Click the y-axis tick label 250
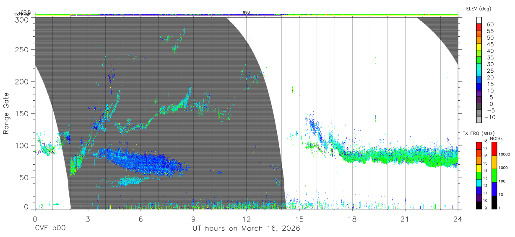The width and height of the screenshot is (515, 237). pos(22,49)
